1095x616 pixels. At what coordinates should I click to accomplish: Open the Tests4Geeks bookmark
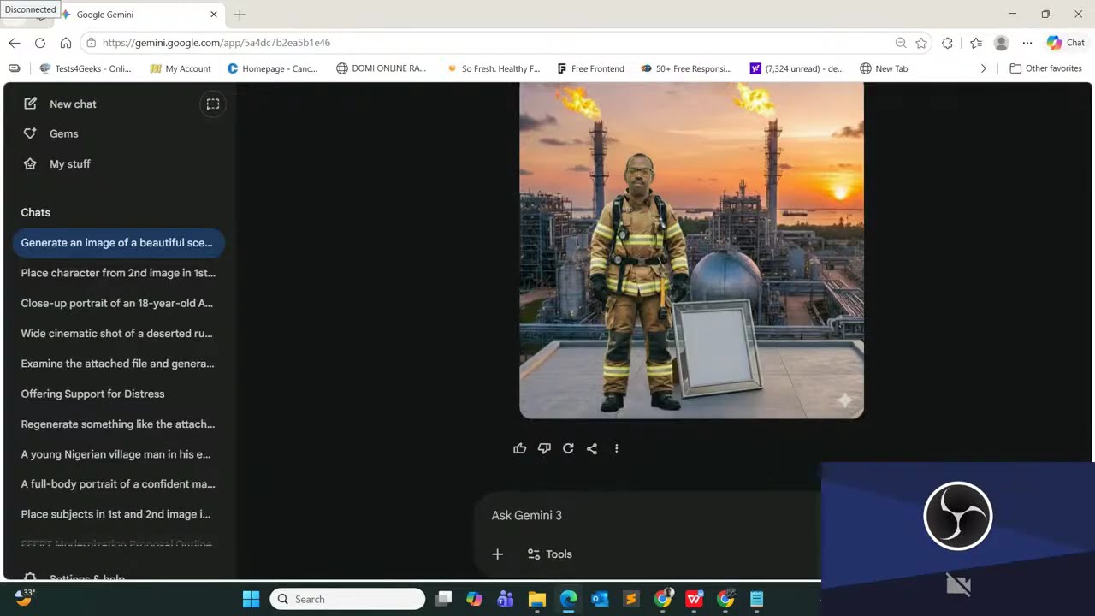click(x=86, y=68)
